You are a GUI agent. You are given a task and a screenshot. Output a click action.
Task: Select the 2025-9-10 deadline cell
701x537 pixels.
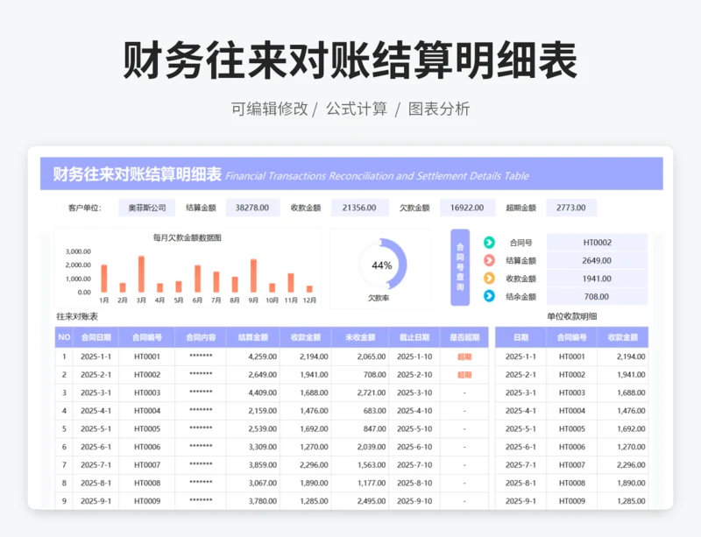click(414, 501)
